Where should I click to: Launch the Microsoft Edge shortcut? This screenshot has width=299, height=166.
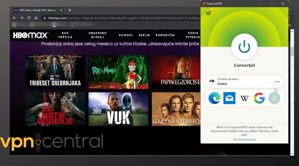pos(214,98)
